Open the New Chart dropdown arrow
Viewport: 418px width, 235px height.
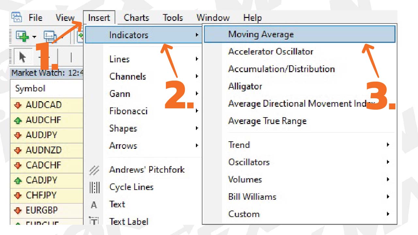coord(34,37)
